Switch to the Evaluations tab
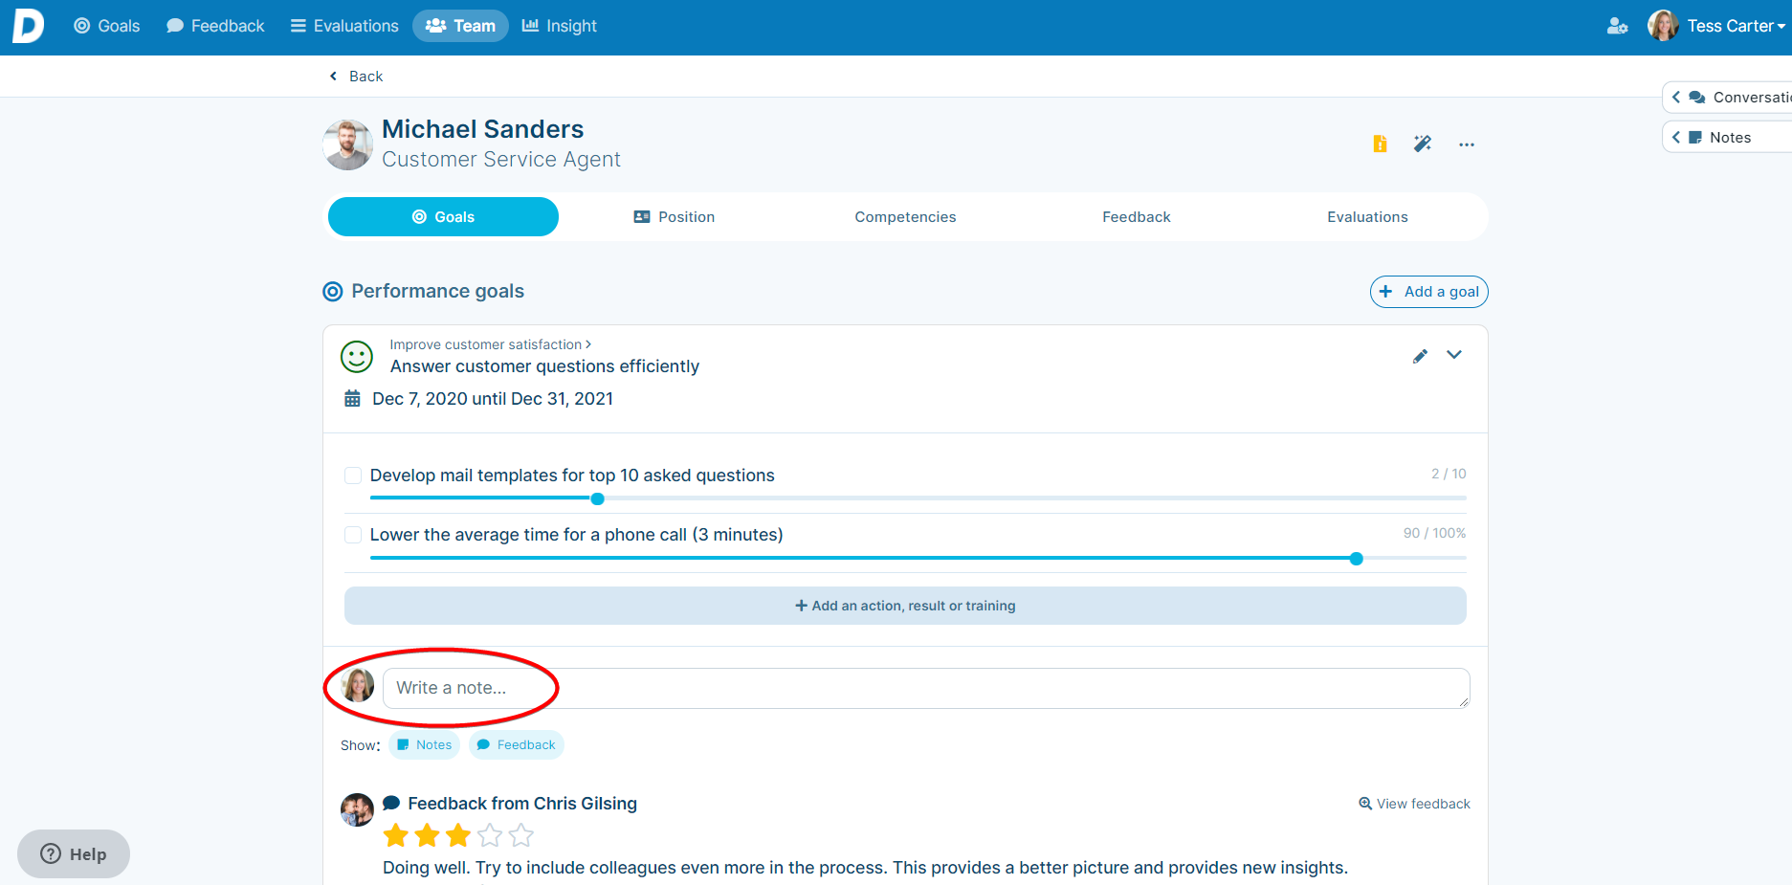Viewport: 1792px width, 885px height. pyautogui.click(x=1367, y=217)
